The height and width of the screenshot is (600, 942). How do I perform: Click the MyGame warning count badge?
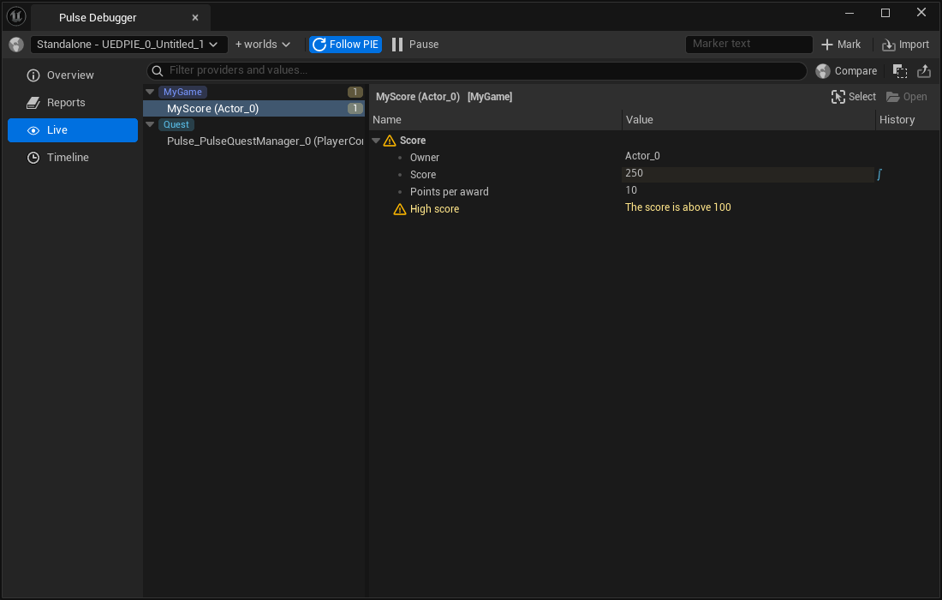[x=355, y=92]
